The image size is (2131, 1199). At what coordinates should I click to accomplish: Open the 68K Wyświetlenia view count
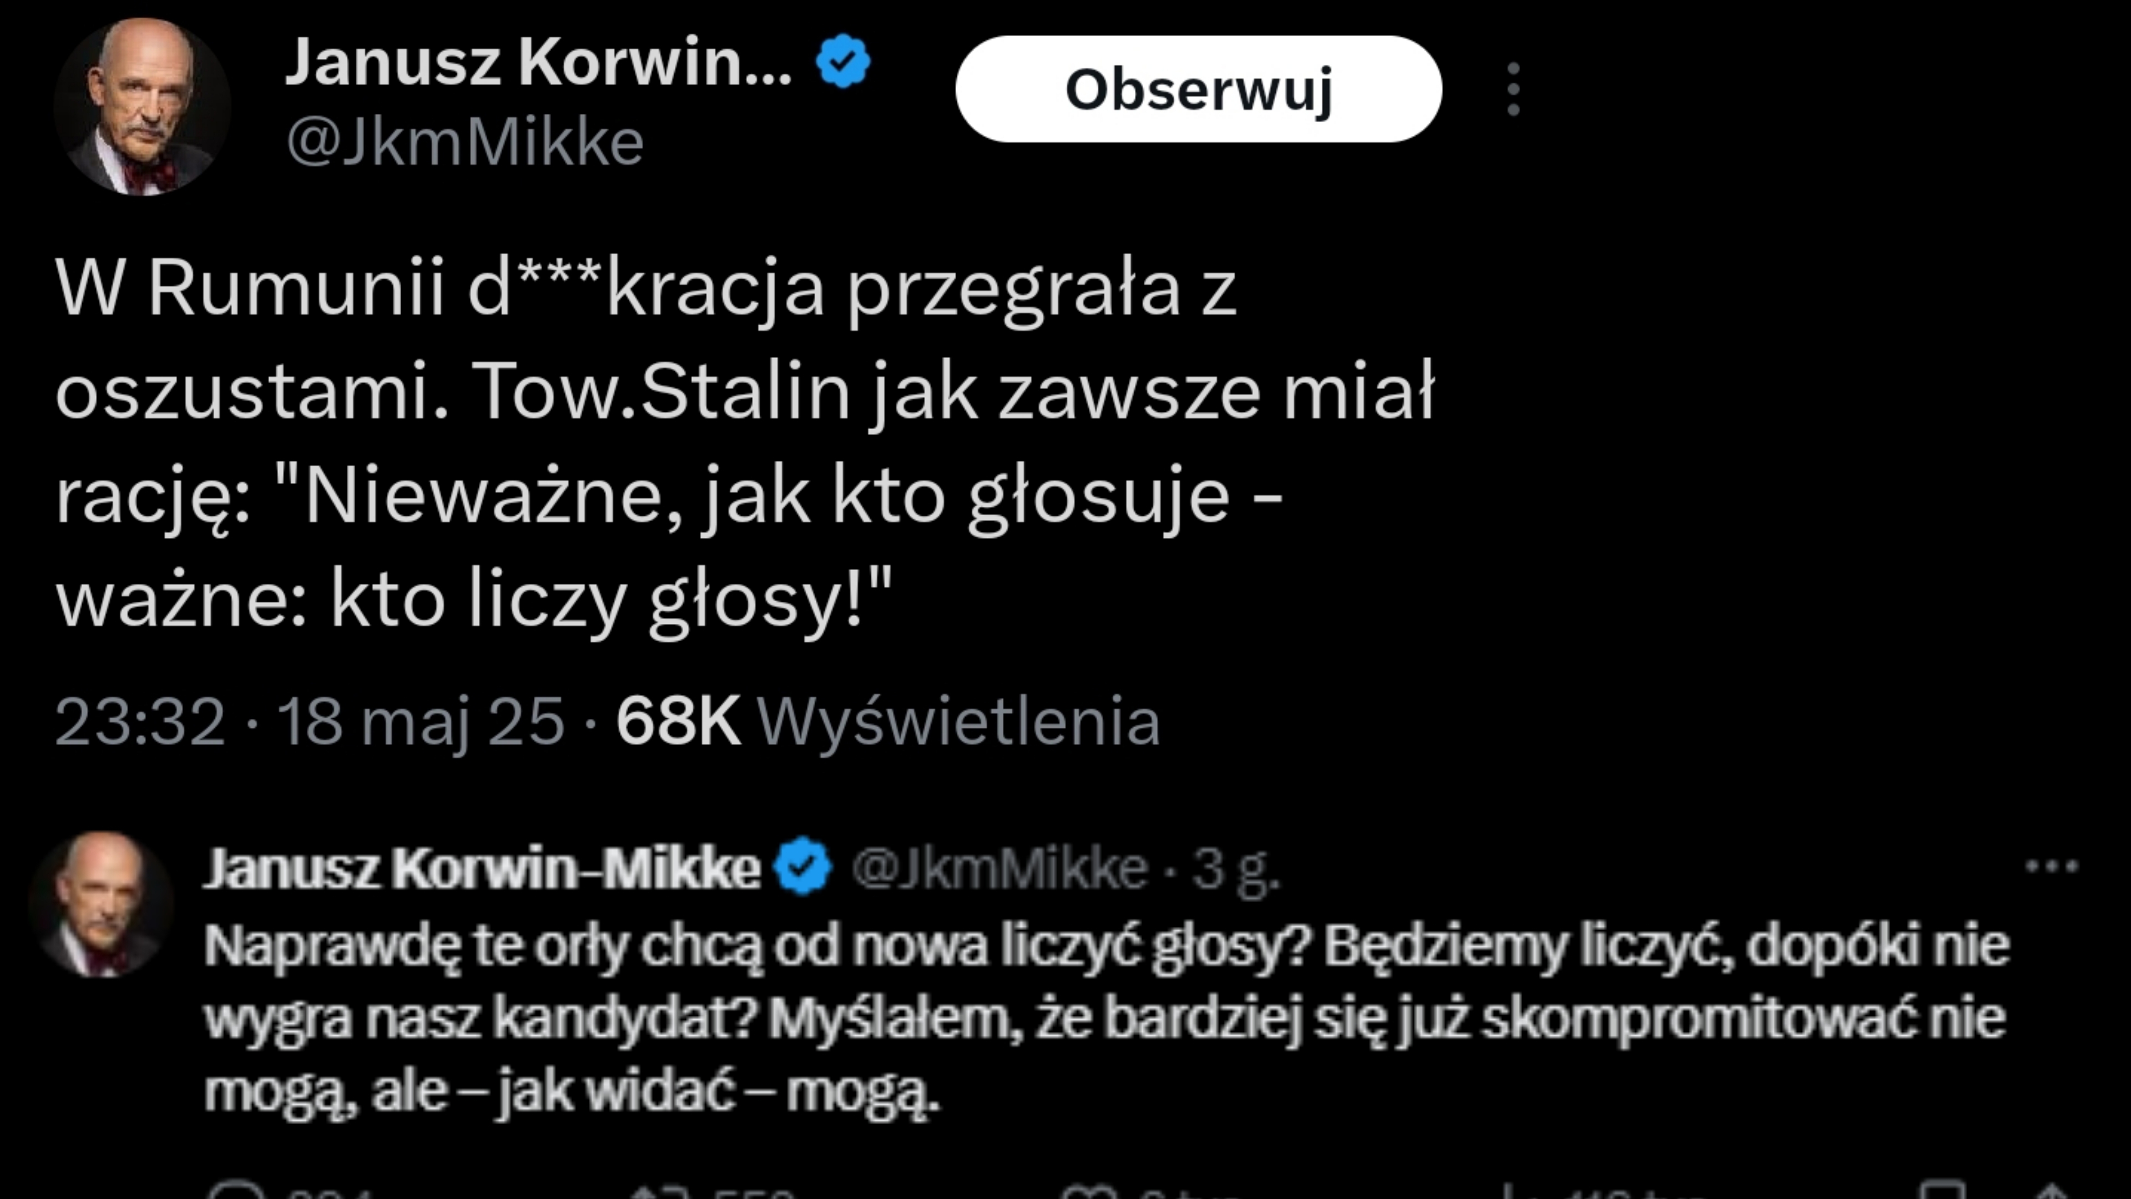coord(888,721)
